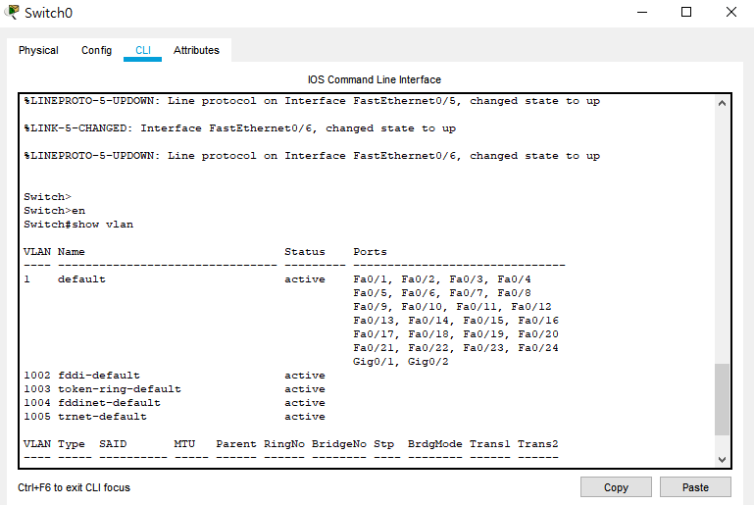Maximize the Switch0 window
This screenshot has width=754, height=505.
pos(686,12)
